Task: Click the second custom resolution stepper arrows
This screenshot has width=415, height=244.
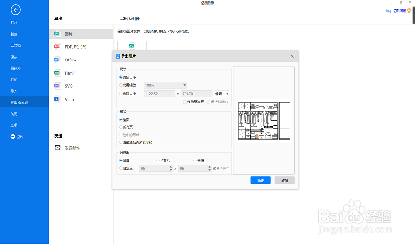Action: [x=209, y=168]
